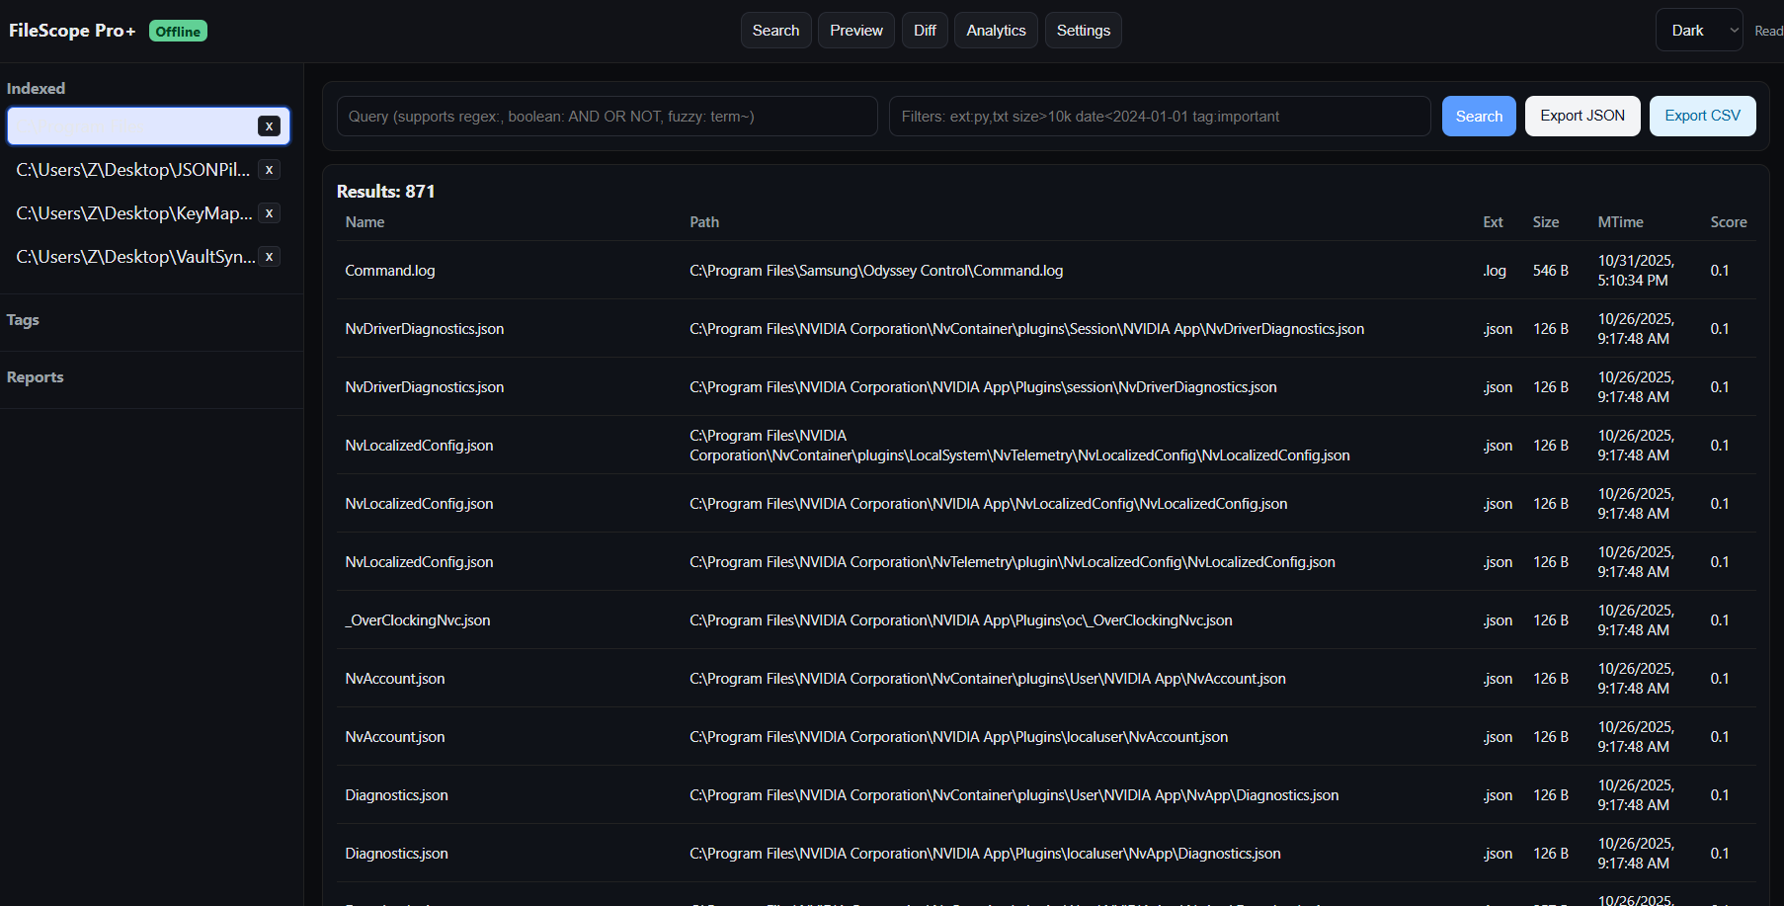Click the Results: 871 count label
Viewport: 1784px width, 906px height.
[385, 192]
